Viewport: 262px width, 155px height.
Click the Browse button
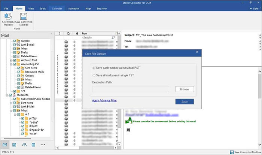coord(185,89)
